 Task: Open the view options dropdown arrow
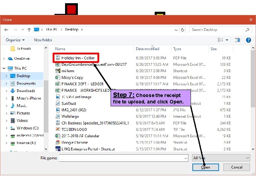(227, 40)
